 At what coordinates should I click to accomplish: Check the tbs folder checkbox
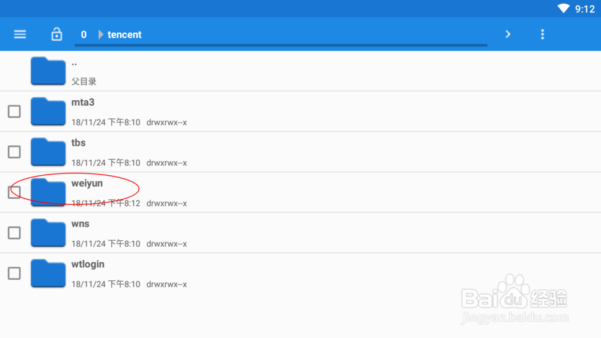point(14,152)
